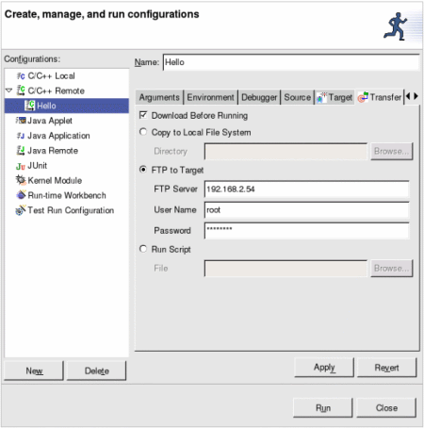Choose the Java Application icon
424x428 pixels.
[21, 136]
